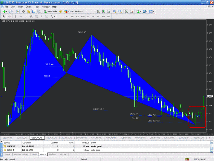Image resolution: width=214 pixels, height=161 pixels.
Task: Set chart period to W1
Action: pos(104,16)
